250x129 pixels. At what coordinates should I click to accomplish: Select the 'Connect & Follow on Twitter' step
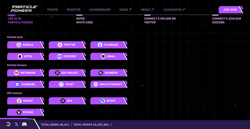[x=160, y=21]
